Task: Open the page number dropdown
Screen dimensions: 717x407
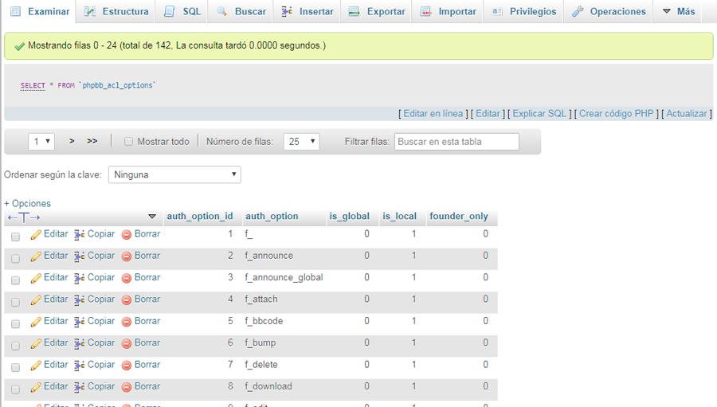Action: coord(41,142)
